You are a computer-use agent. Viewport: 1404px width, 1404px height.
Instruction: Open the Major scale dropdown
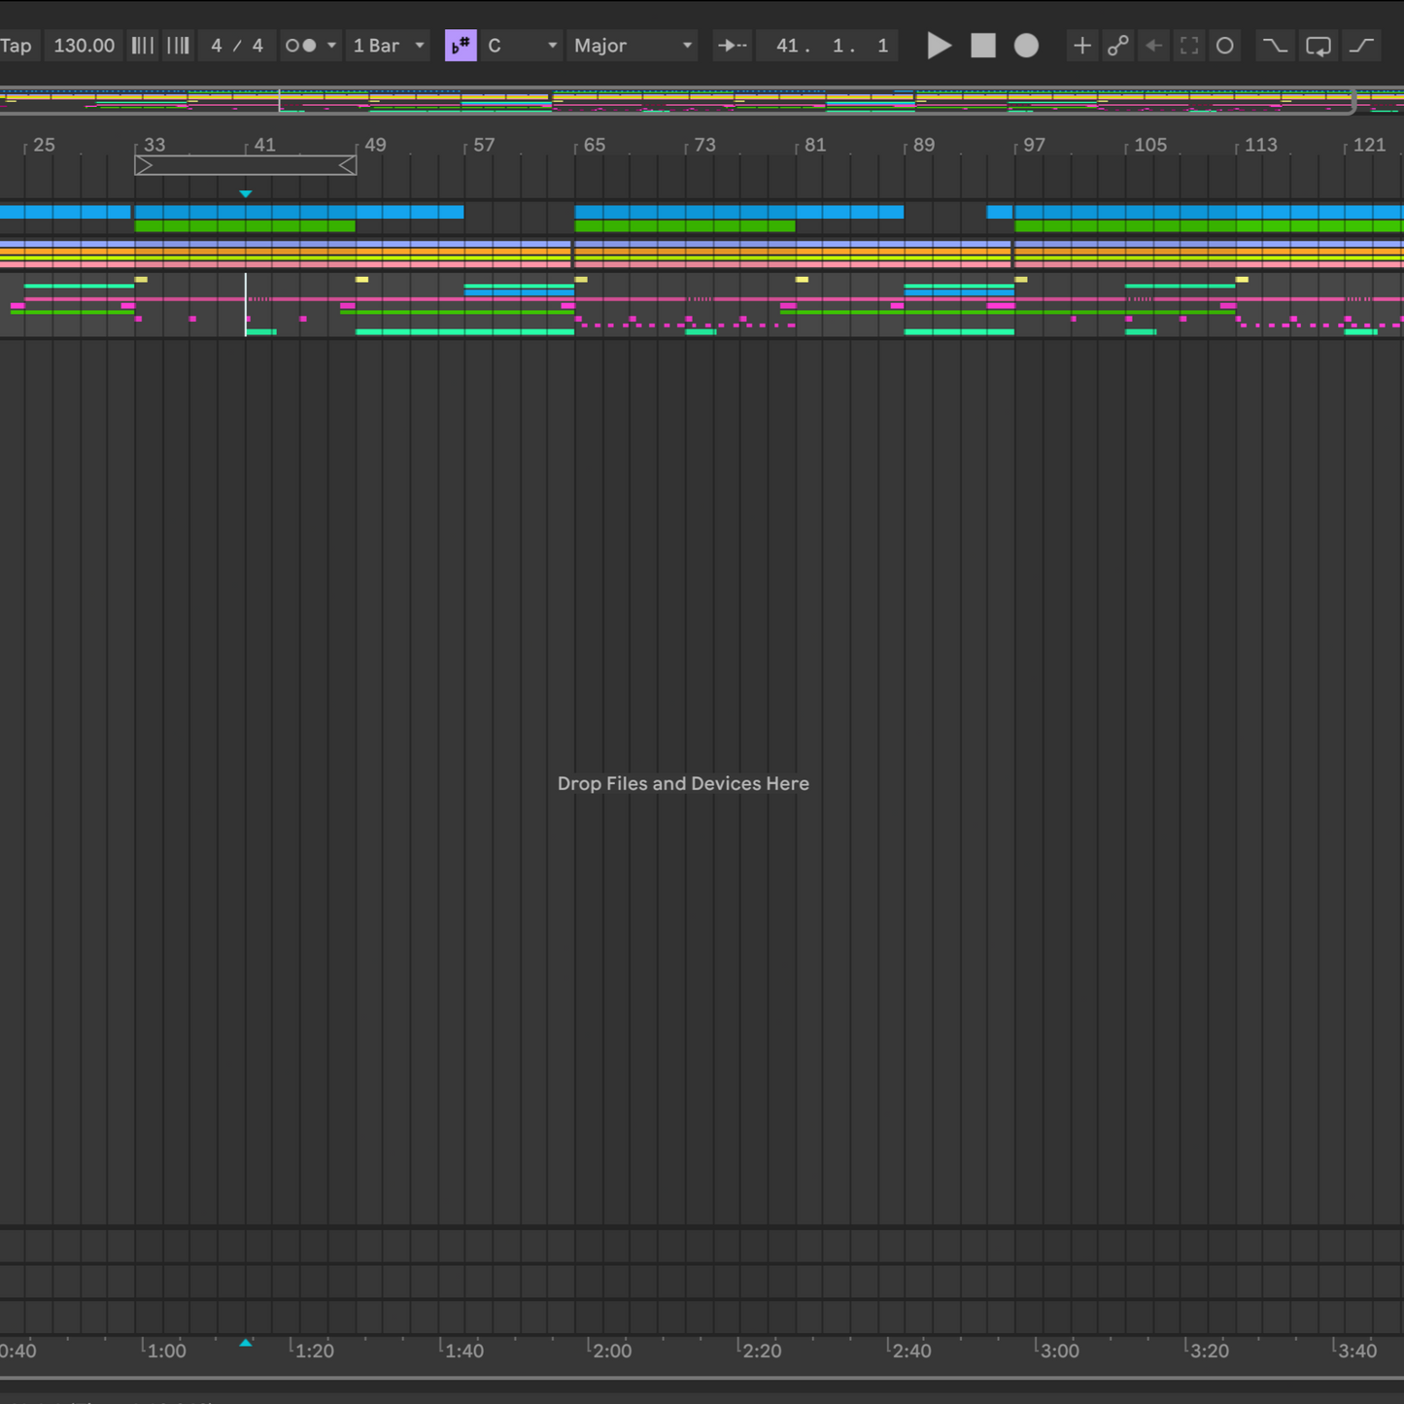coord(633,46)
